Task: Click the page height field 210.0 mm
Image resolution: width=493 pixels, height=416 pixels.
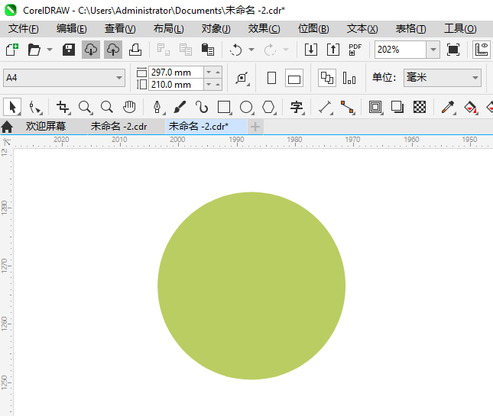Action: coord(176,85)
